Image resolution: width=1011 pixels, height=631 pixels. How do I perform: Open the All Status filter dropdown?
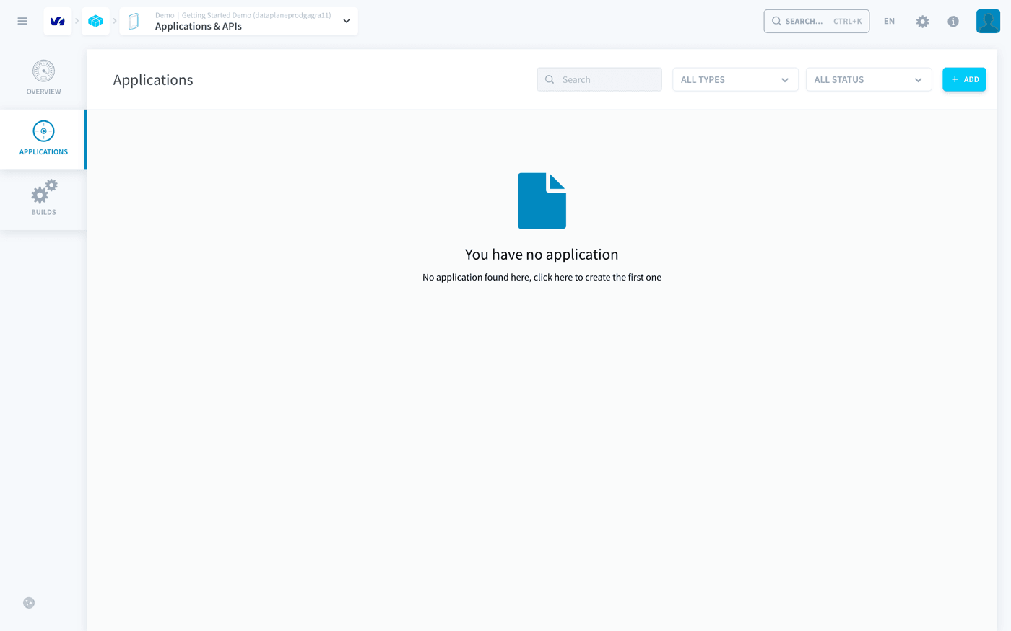[x=869, y=79]
